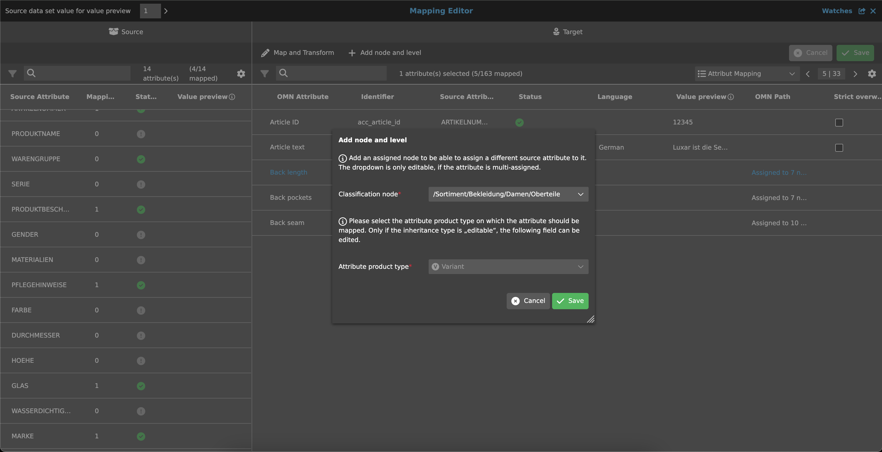Switch to the Source panel
This screenshot has width=882, height=452.
tap(126, 31)
